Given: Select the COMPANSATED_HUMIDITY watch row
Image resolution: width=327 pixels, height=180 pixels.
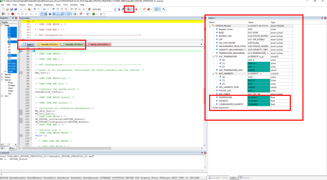Looking at the screenshot, I should click(x=250, y=104).
